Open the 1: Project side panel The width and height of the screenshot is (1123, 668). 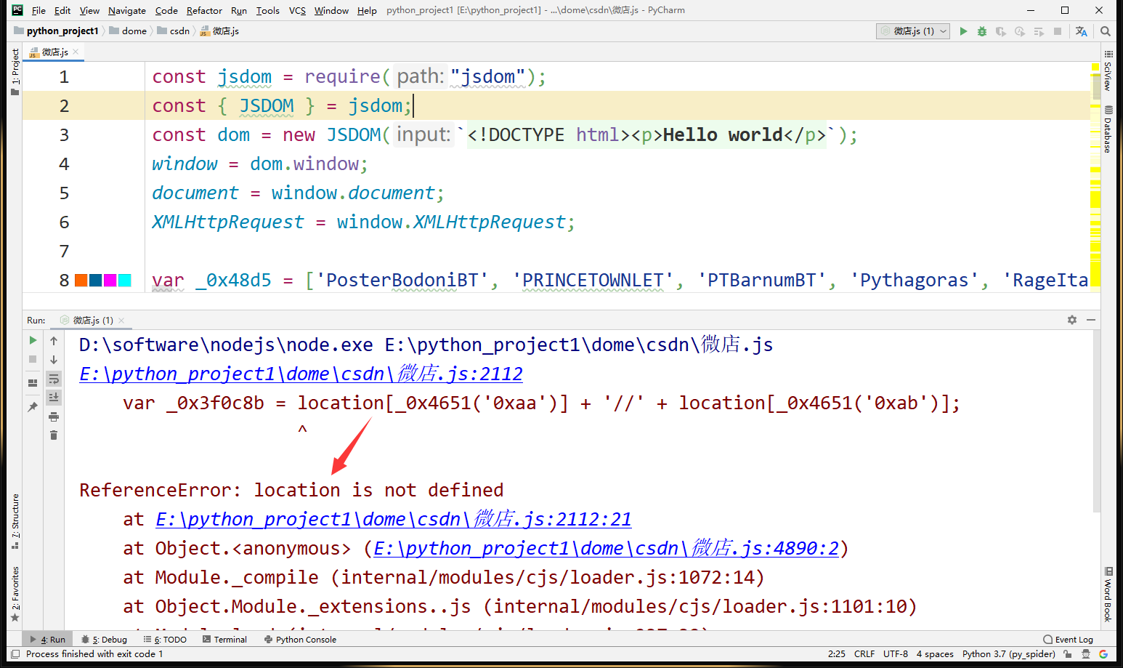tap(15, 71)
